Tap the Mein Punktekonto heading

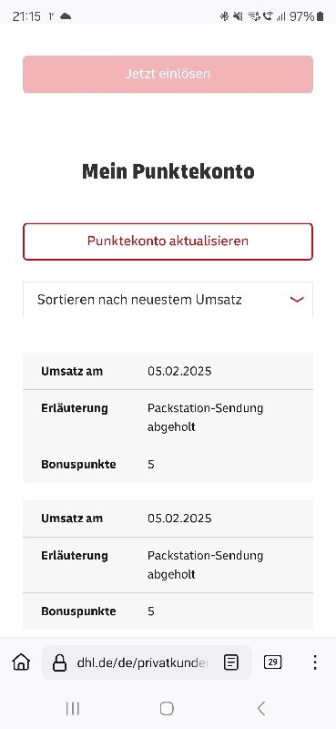click(x=168, y=171)
